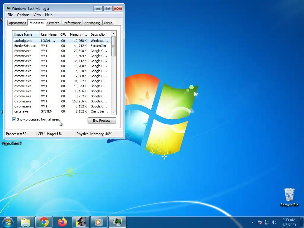
Task: Select the BorderSkin.exe process row
Action: pyautogui.click(x=62, y=46)
